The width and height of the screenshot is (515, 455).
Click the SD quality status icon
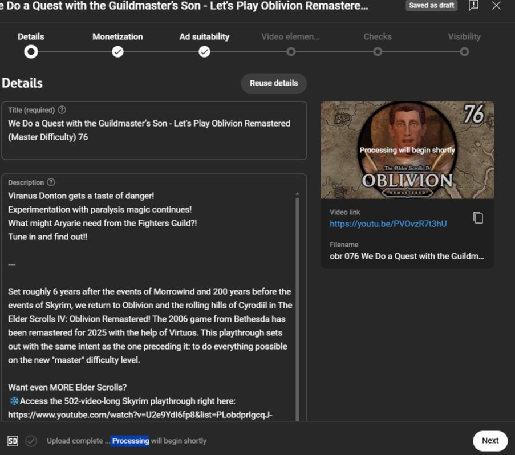(13, 441)
